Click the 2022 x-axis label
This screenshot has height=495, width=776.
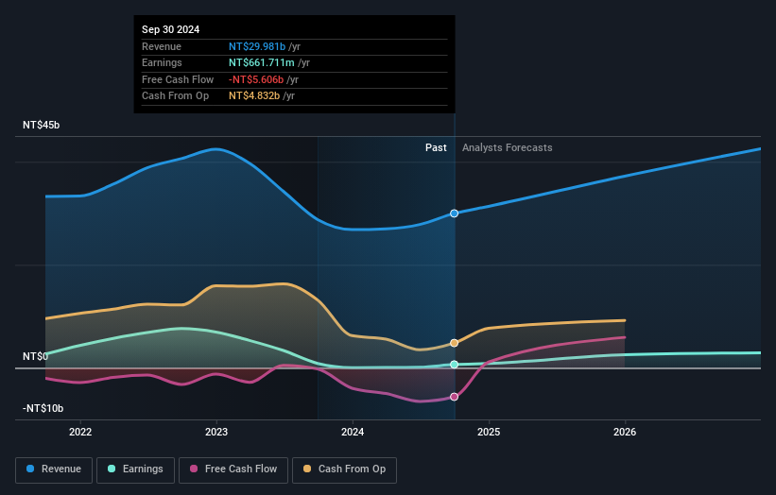tap(80, 432)
